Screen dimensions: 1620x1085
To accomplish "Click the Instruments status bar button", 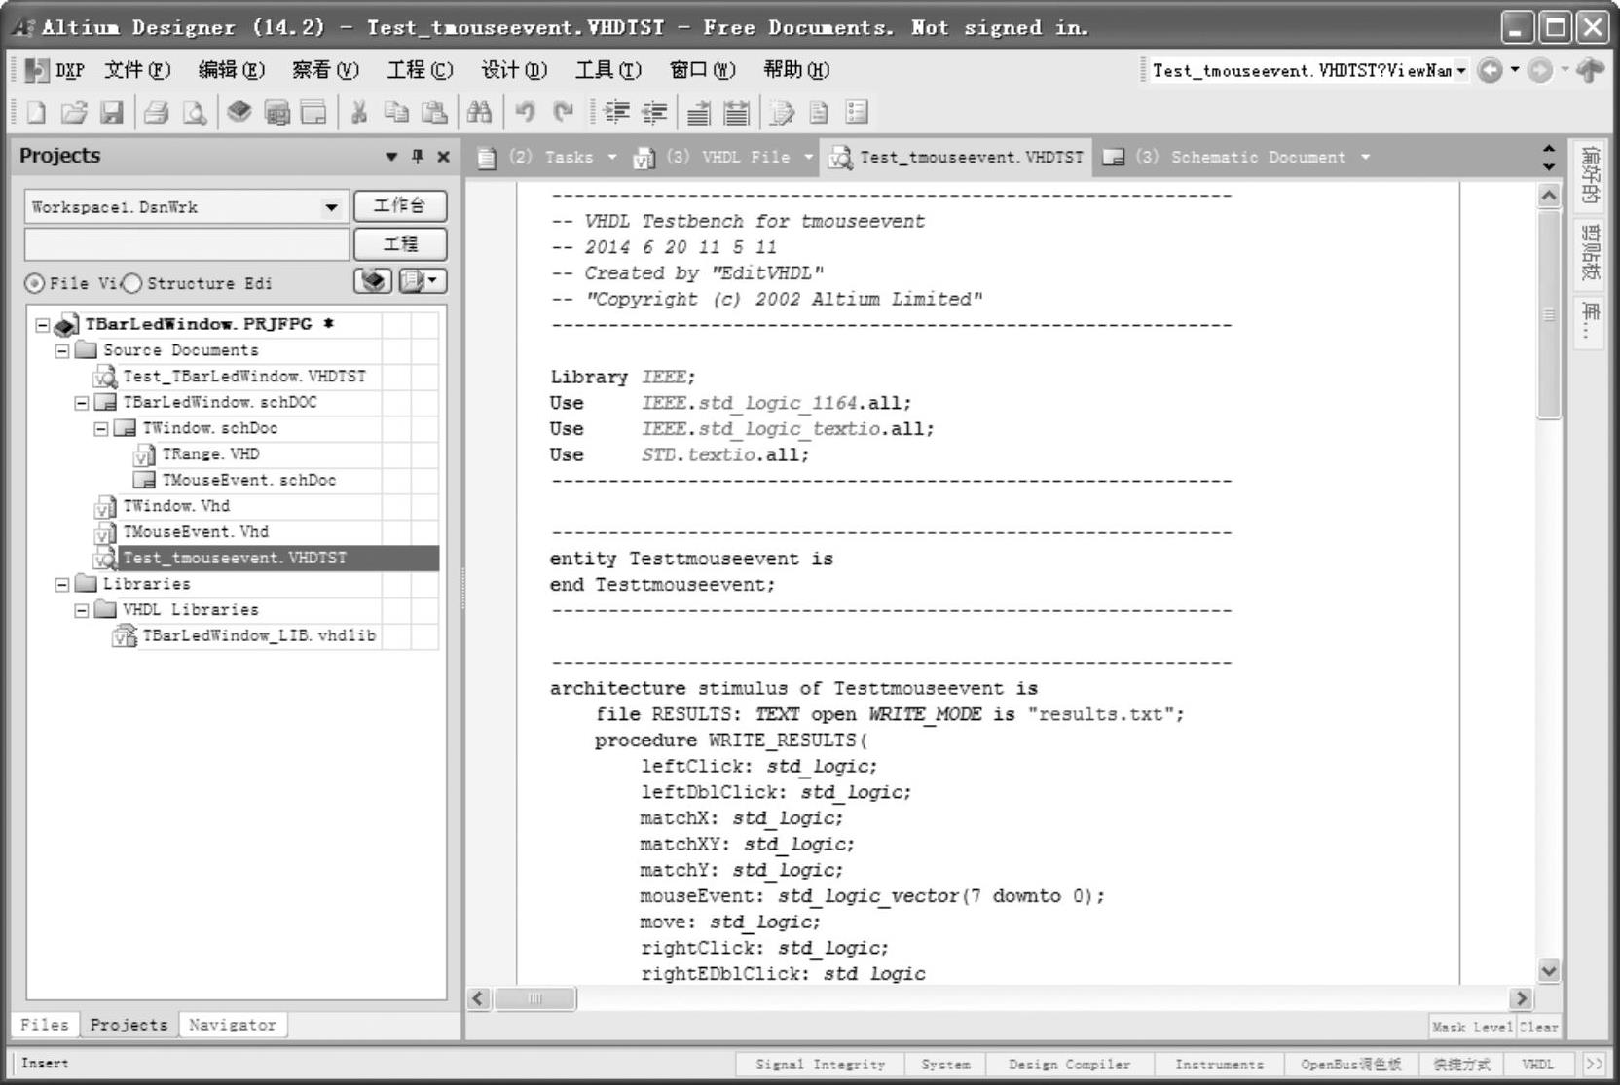I will 1219,1065.
